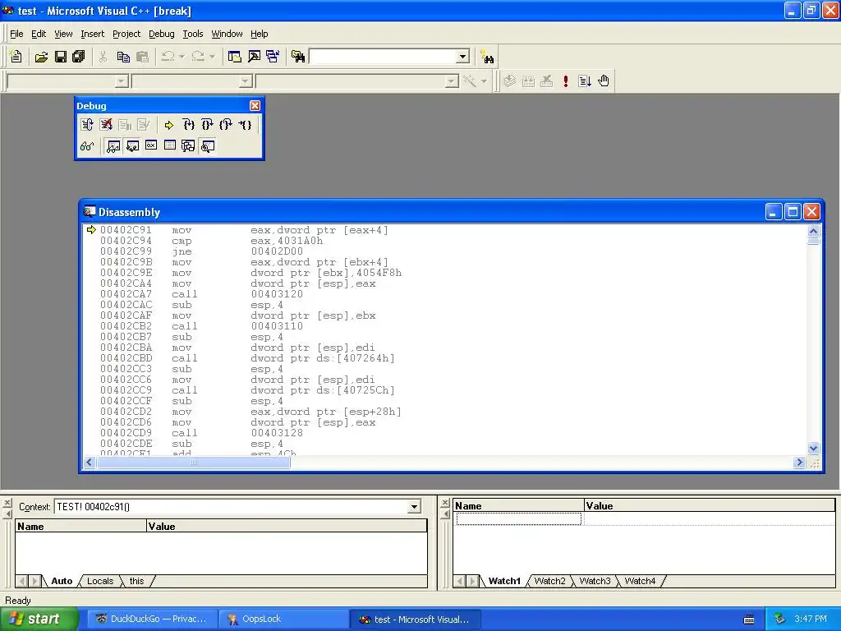Click the Windows start button

(x=39, y=619)
